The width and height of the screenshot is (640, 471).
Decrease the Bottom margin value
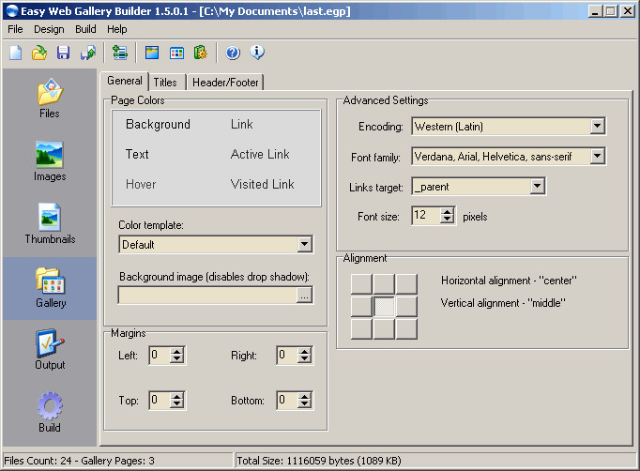coord(304,404)
